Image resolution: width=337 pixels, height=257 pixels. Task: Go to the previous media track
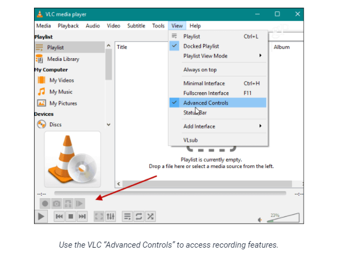(59, 216)
